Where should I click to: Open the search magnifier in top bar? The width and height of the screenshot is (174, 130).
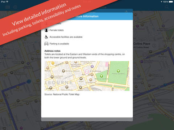point(167,7)
